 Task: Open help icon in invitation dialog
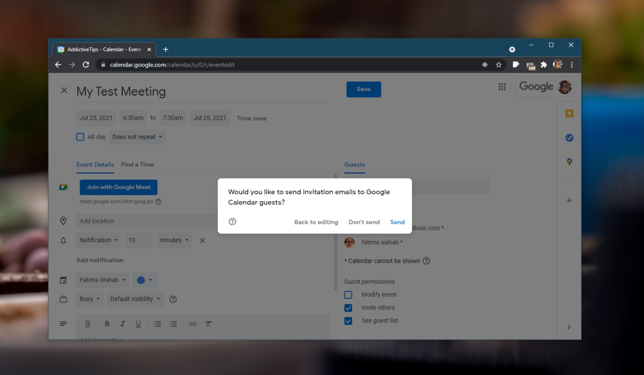click(232, 222)
